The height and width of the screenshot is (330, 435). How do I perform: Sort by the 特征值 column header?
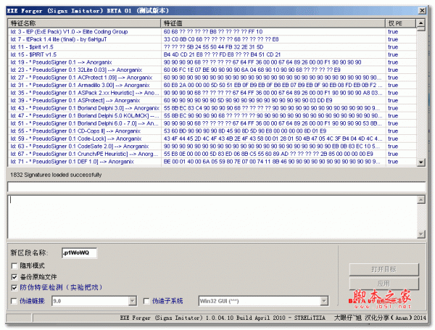click(x=273, y=23)
